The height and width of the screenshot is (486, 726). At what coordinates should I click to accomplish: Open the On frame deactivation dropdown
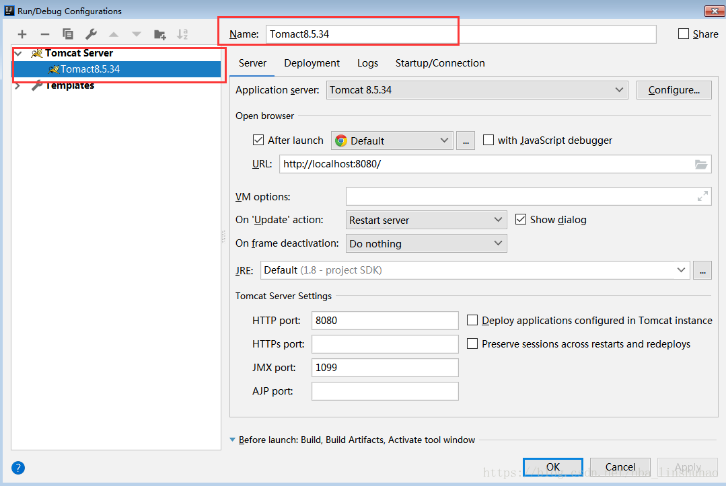[426, 244]
